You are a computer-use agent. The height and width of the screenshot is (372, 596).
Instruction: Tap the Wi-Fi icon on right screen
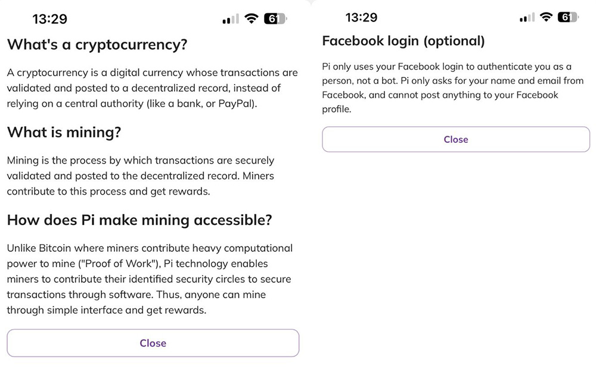[546, 17]
